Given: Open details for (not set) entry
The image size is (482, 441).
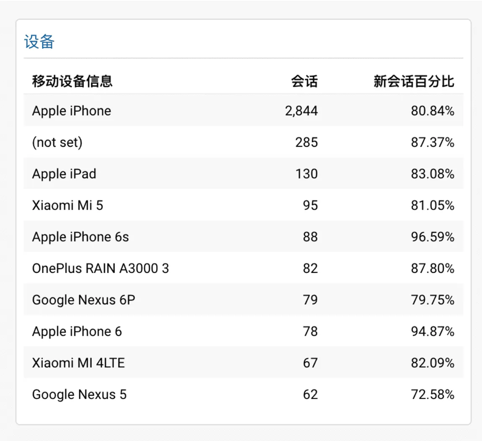Looking at the screenshot, I should [x=56, y=142].
